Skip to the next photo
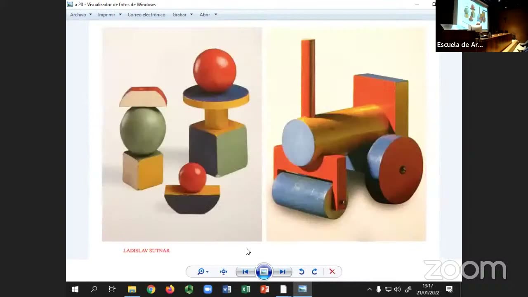This screenshot has height=297, width=528. 283,271
